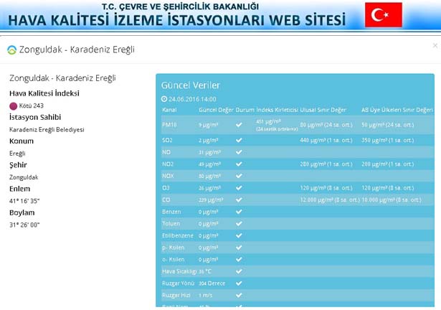Click the NO2 row status checkmark
This screenshot has width=441, height=310.
point(240,164)
